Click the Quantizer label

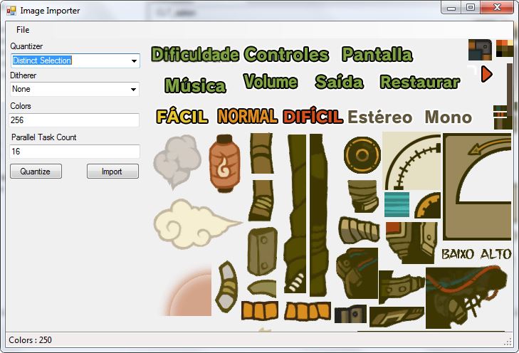click(x=26, y=46)
